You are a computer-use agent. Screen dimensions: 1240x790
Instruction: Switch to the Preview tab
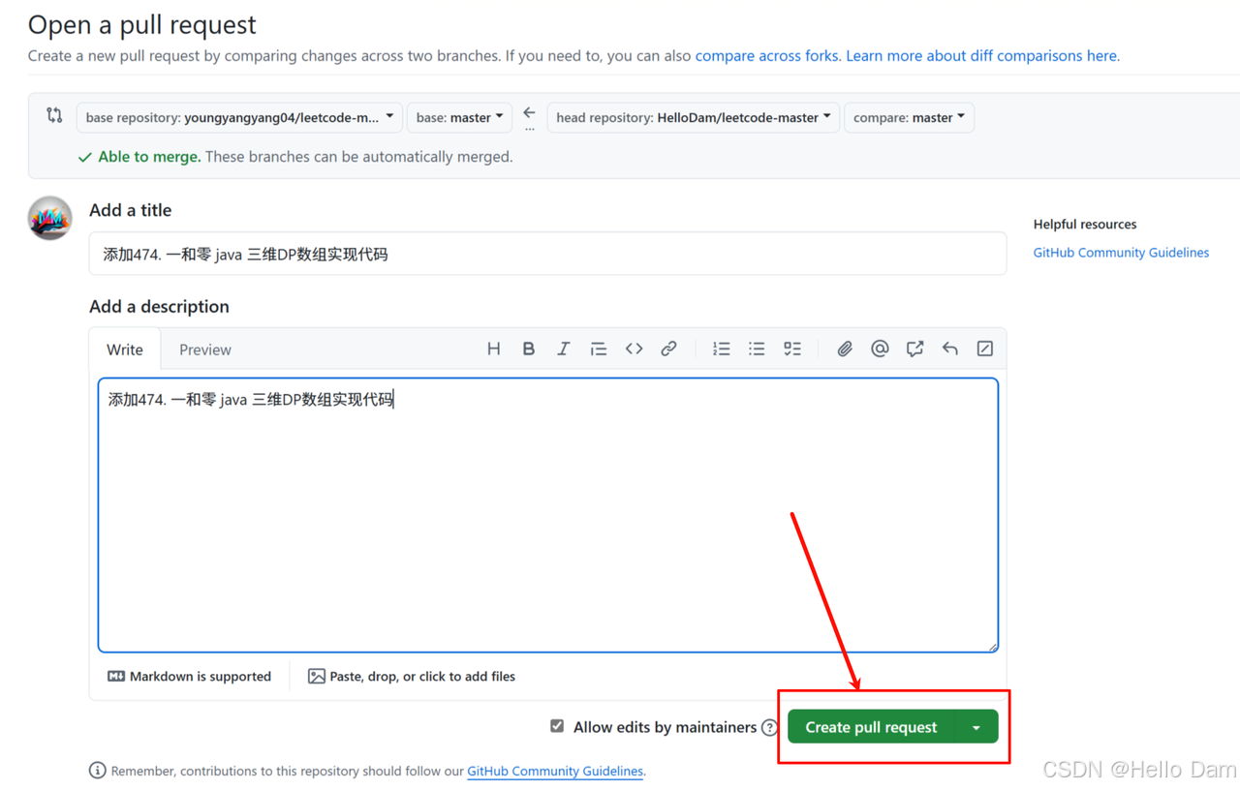pyautogui.click(x=205, y=349)
